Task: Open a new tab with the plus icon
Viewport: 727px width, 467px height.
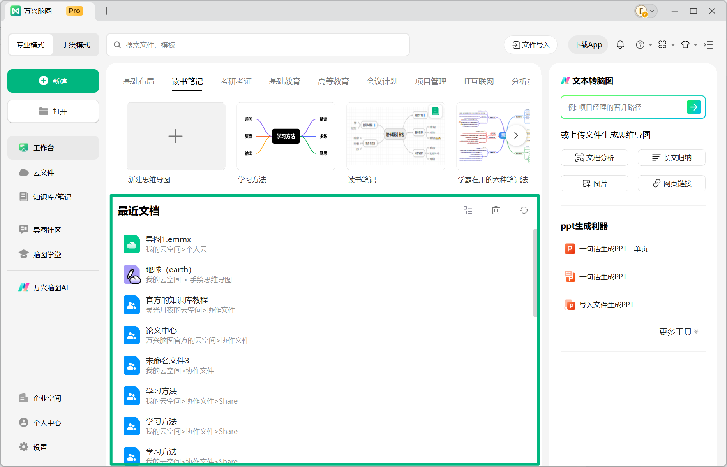Action: pos(106,11)
